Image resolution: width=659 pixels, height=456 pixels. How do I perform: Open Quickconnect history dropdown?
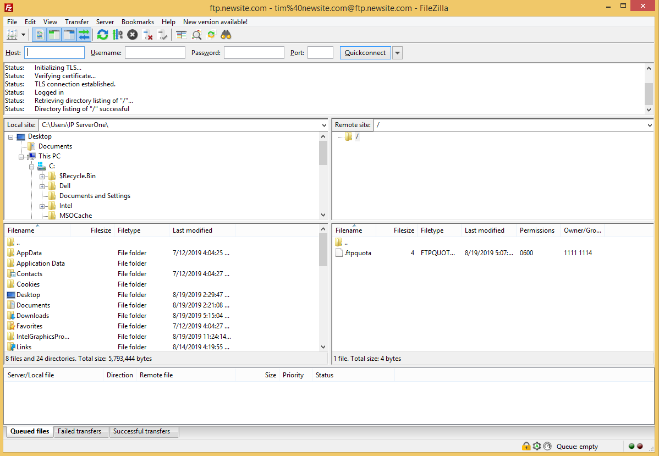[397, 53]
